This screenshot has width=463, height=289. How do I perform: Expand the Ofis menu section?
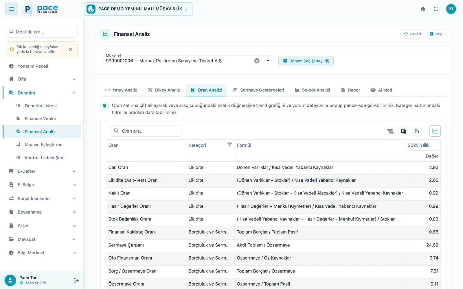tap(42, 79)
